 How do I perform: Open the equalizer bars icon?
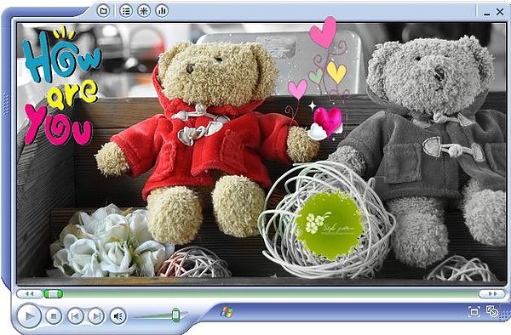pyautogui.click(x=162, y=11)
